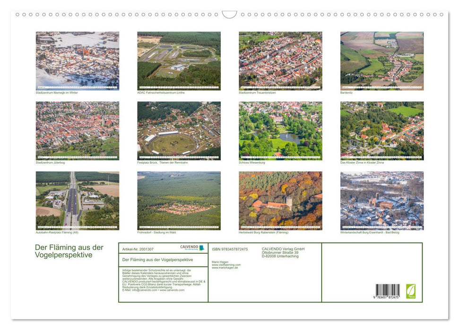Select the Bardenitz aerial photo
The height and width of the screenshot is (330, 459).
[382, 60]
